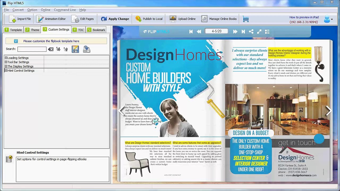Image resolution: width=340 pixels, height=191 pixels.
Task: Switch to the Template tab
Action: tap(13, 30)
